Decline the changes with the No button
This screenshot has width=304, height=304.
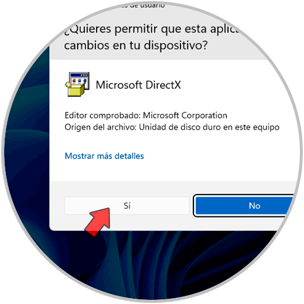(244, 206)
